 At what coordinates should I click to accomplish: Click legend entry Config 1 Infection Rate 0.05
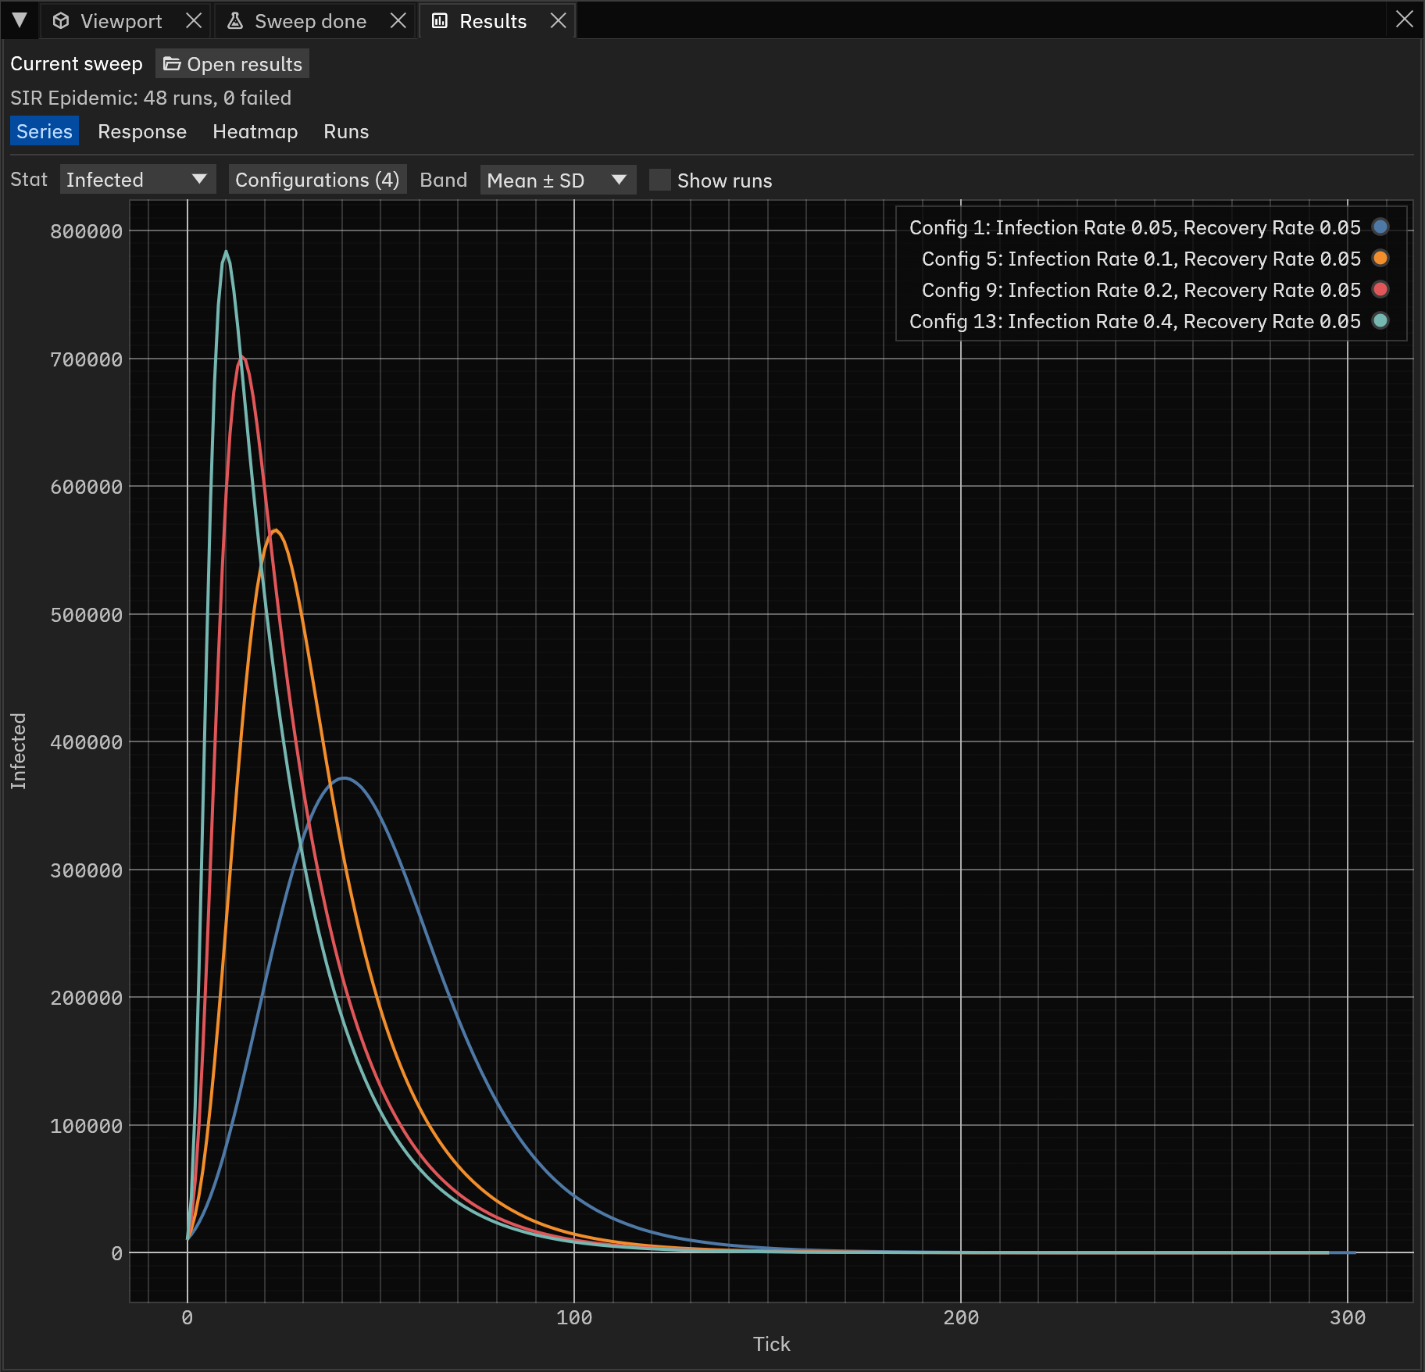coord(1135,227)
